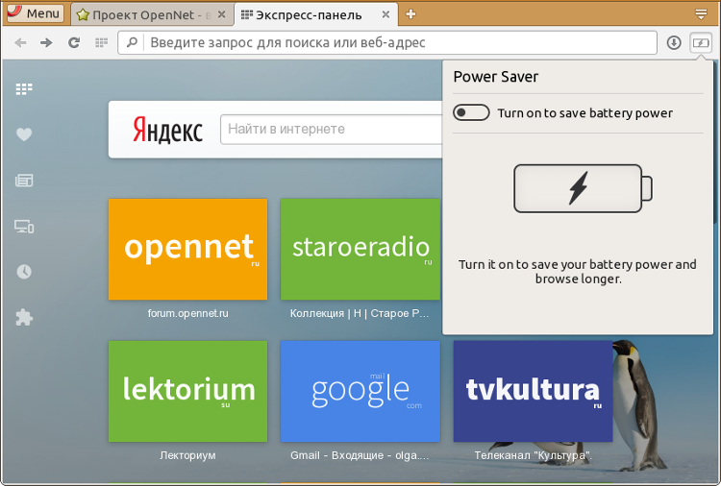The image size is (721, 486).
Task: Open the google mail speed dial tile
Action: (360, 391)
